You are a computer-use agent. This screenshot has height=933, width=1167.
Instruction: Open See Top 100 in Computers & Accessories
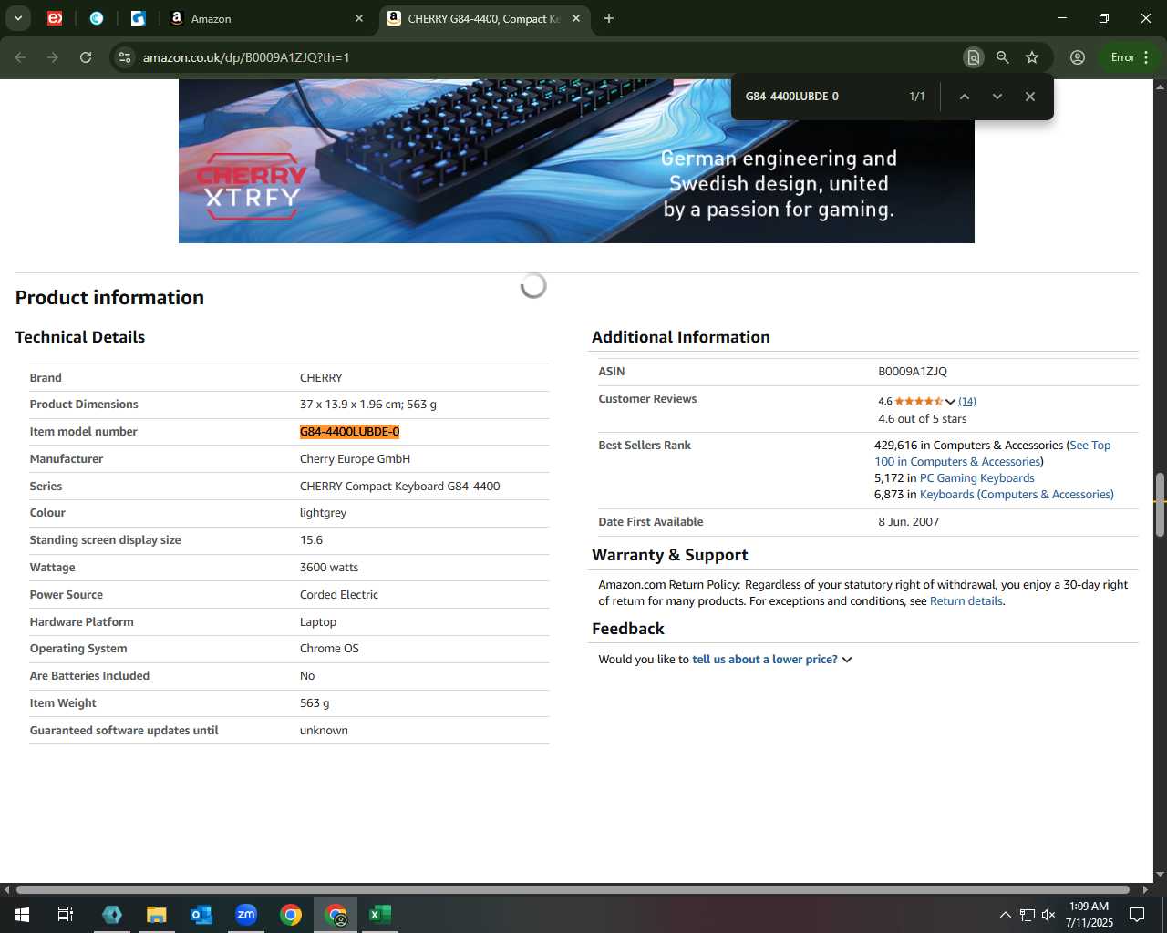click(993, 454)
